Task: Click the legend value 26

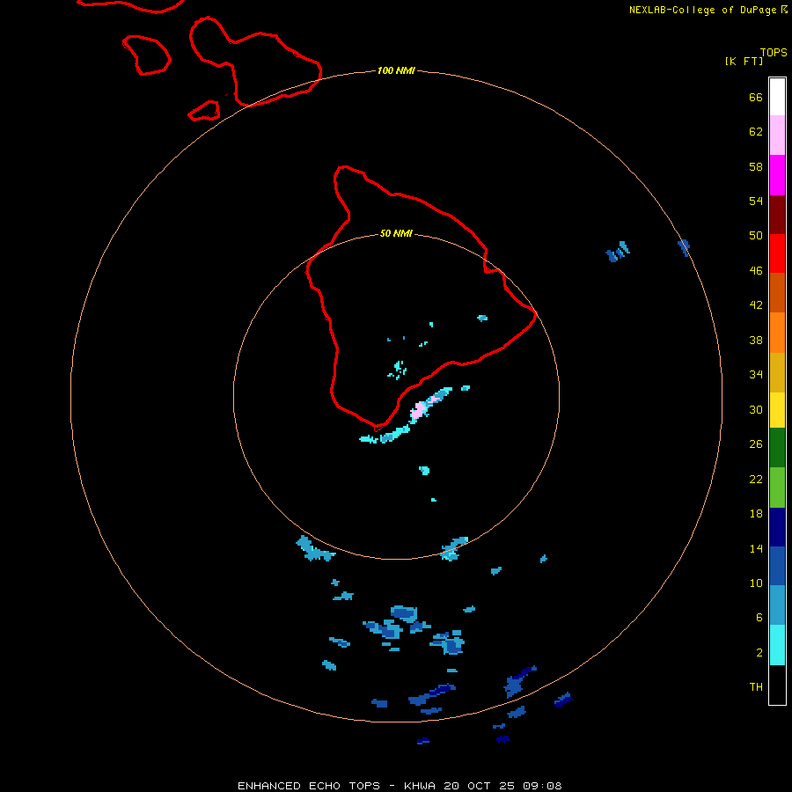Action: pyautogui.click(x=756, y=444)
